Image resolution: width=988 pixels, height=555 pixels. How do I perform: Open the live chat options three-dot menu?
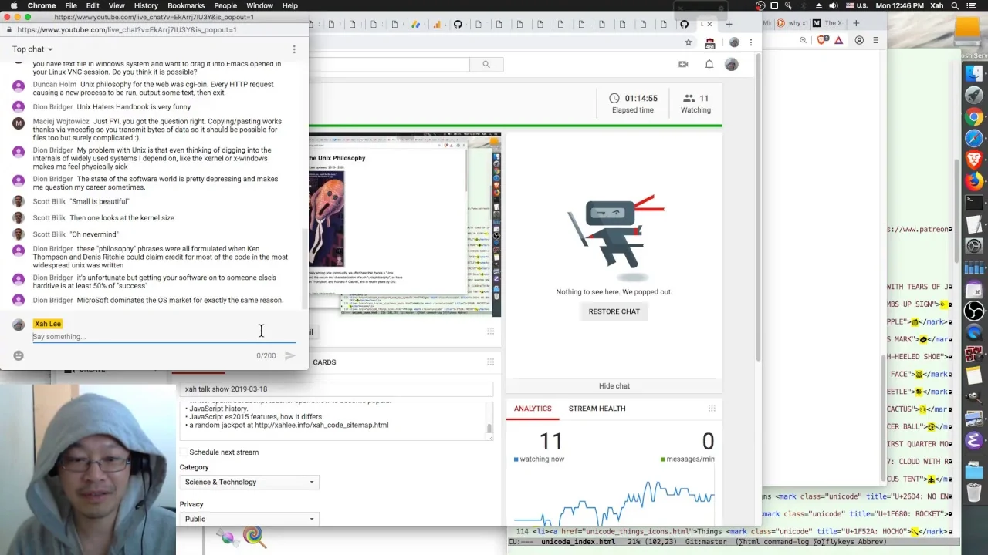(294, 49)
